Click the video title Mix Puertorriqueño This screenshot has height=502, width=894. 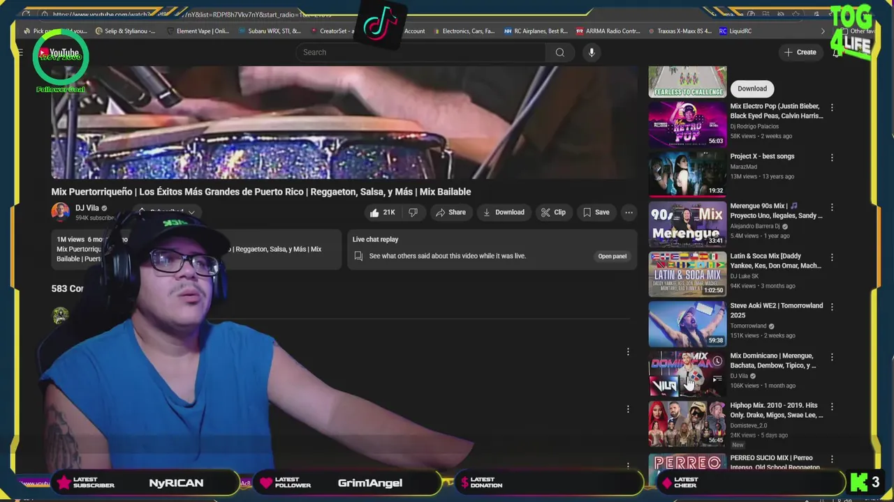pos(261,192)
